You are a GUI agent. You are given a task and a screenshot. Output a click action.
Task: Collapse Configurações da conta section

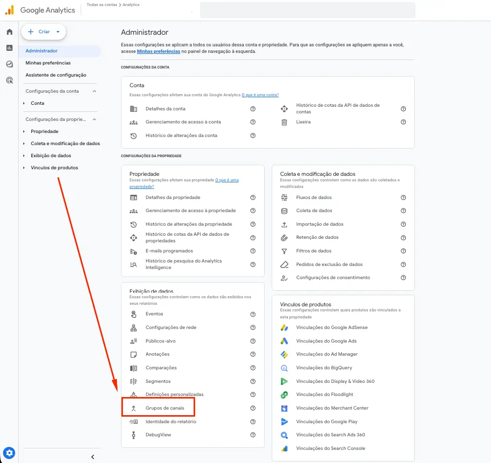(x=94, y=91)
